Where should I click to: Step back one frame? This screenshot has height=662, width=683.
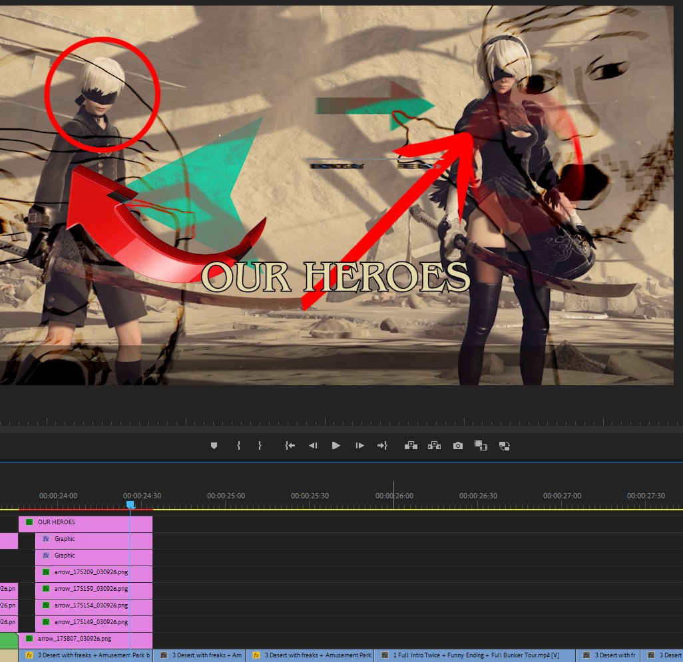pos(313,446)
